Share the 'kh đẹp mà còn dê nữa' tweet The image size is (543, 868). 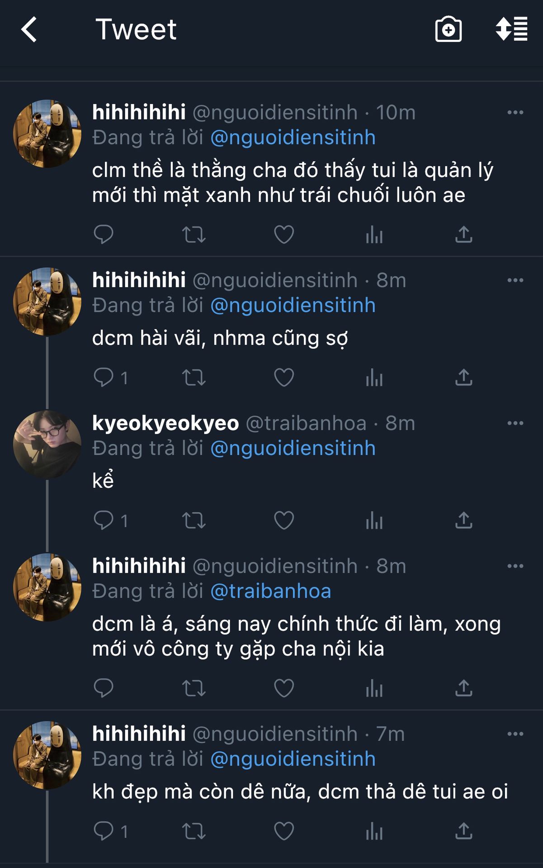tap(463, 831)
